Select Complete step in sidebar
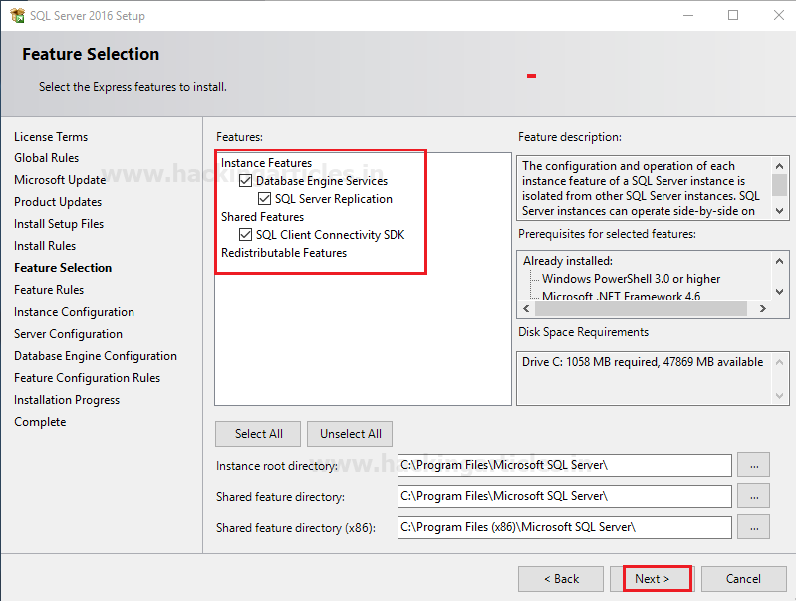This screenshot has width=796, height=601. click(x=40, y=422)
